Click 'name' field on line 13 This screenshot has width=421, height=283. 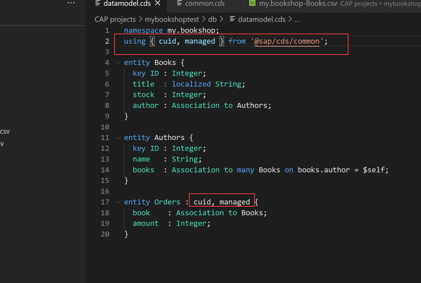point(141,159)
